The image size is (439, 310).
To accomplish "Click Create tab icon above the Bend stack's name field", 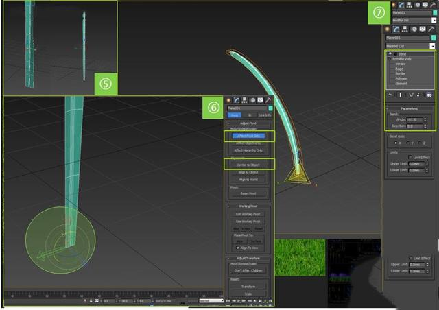I will 388,29.
